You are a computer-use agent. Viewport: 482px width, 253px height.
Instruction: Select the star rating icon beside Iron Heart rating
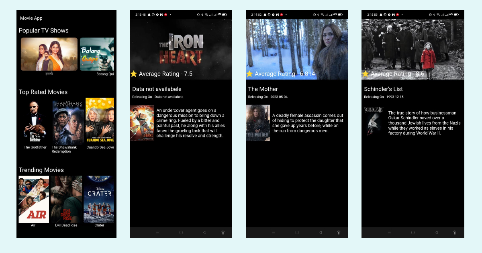coord(134,73)
